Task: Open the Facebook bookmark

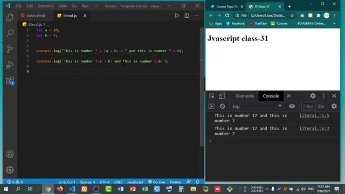Action: [236, 23]
